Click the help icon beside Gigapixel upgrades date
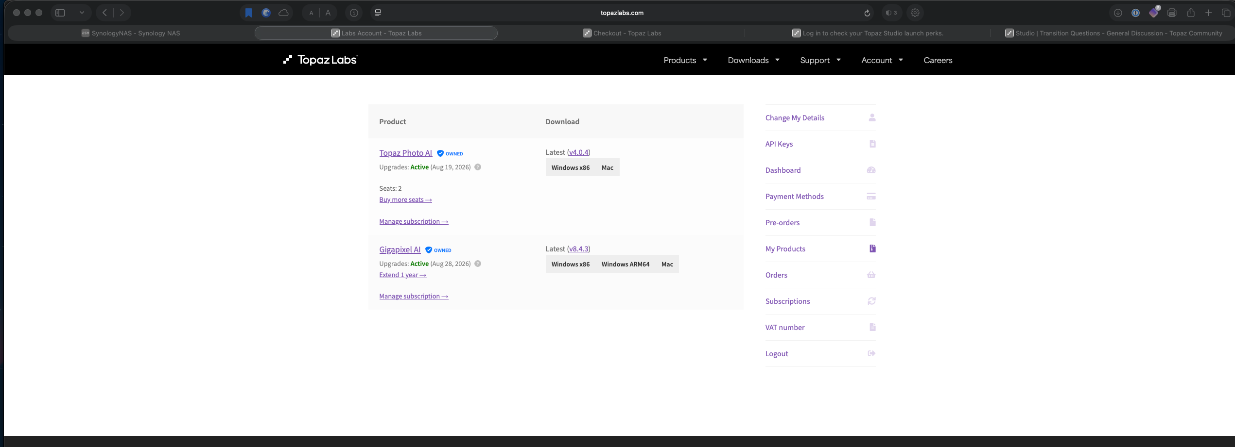This screenshot has height=447, width=1235. click(478, 264)
